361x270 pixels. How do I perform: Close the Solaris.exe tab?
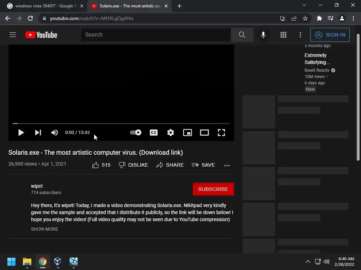point(166,6)
